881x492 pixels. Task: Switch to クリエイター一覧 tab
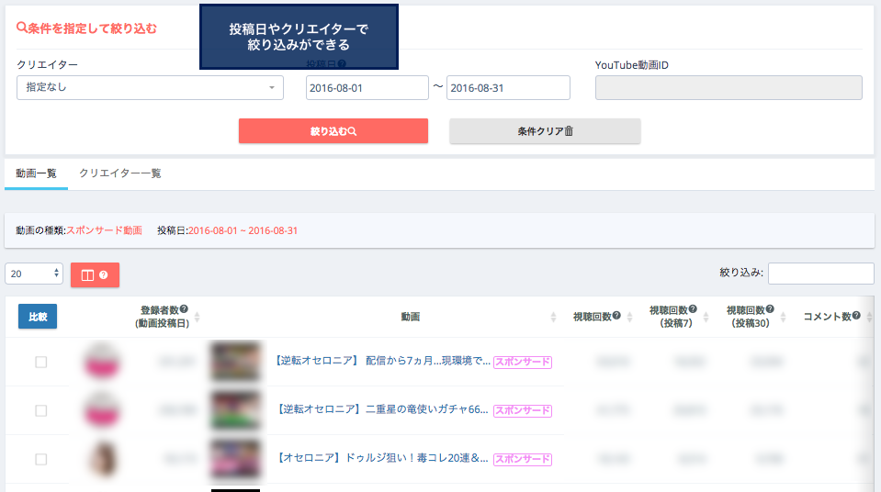pos(119,173)
